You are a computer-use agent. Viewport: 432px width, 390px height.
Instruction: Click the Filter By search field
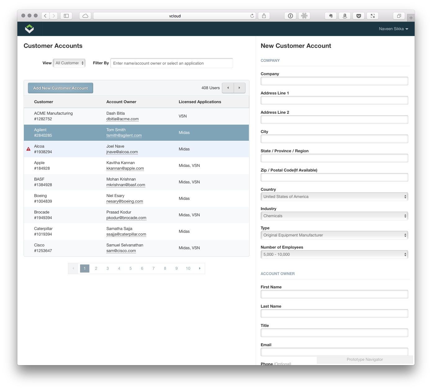pos(172,63)
